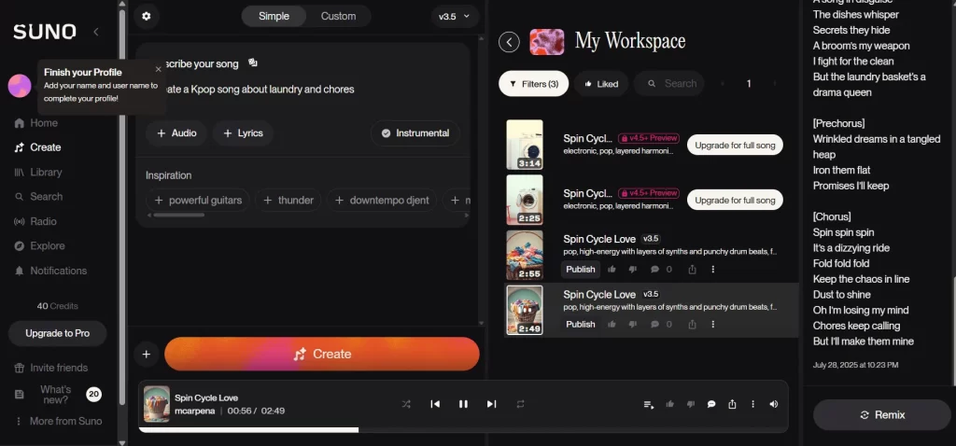The height and width of the screenshot is (446, 956).
Task: Click the share icon in the player bar
Action: [732, 404]
